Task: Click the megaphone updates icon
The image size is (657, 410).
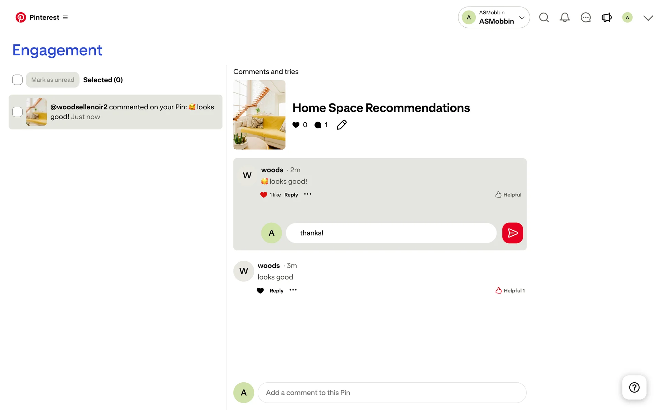Action: click(x=606, y=17)
